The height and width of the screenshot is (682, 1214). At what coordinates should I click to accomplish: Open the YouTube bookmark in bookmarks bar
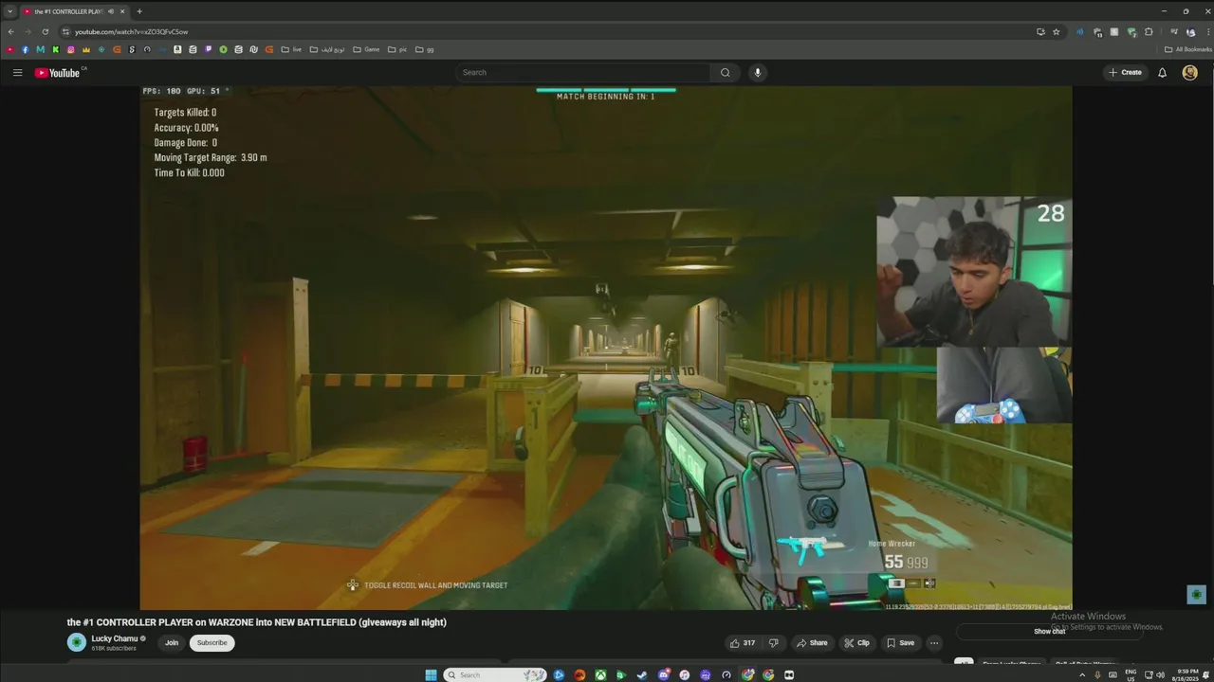(9, 49)
